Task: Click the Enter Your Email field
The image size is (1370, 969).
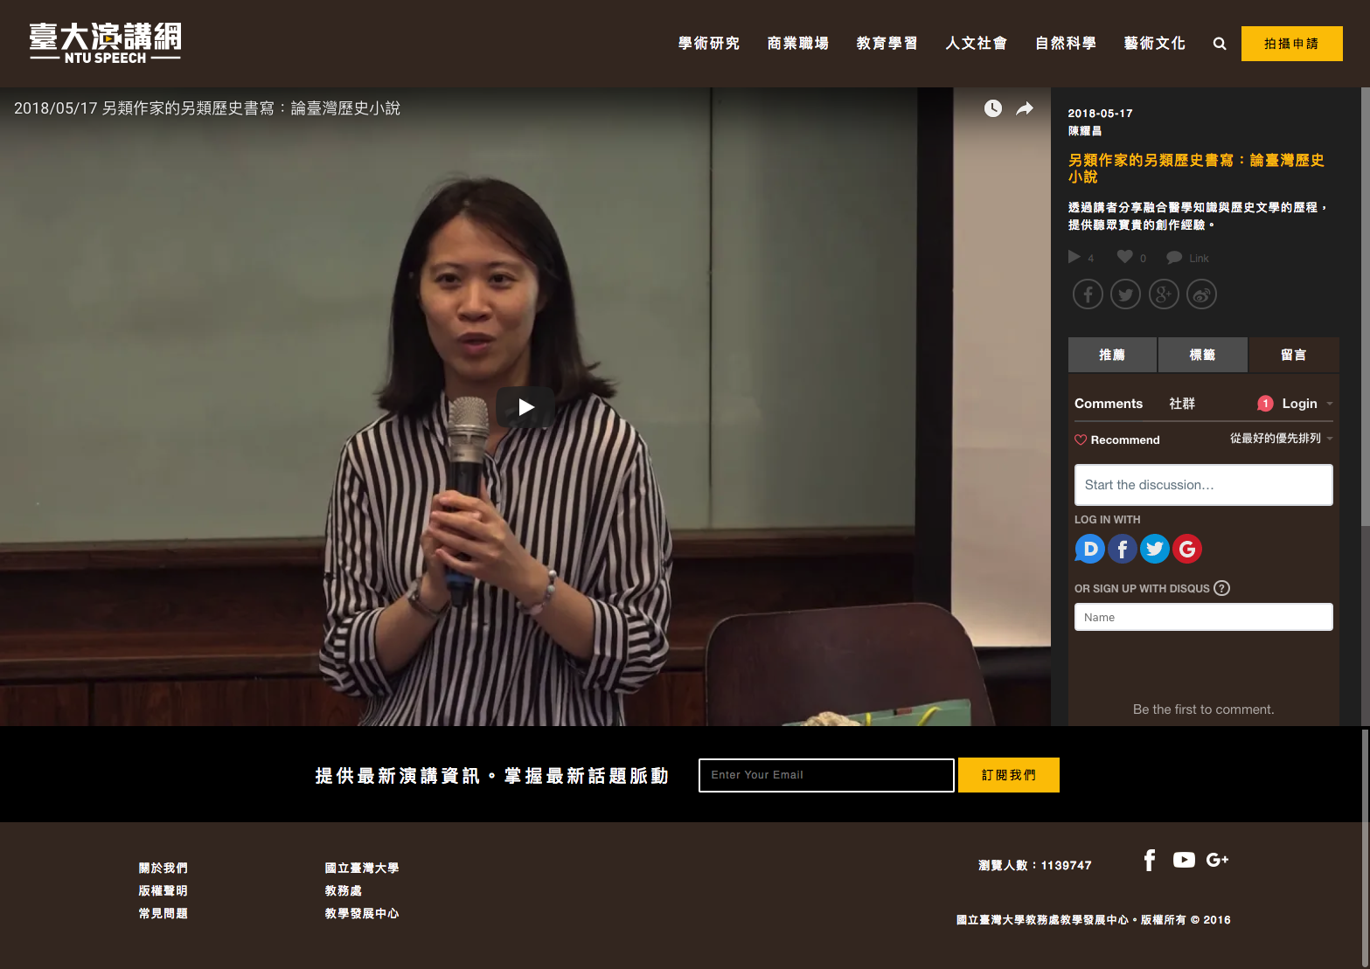Action: tap(826, 775)
